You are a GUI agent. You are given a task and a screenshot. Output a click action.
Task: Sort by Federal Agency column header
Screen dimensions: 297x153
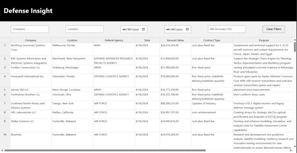(x=114, y=40)
